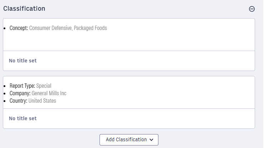Click the General Mills Inc value
This screenshot has height=148, width=264.
(x=49, y=93)
